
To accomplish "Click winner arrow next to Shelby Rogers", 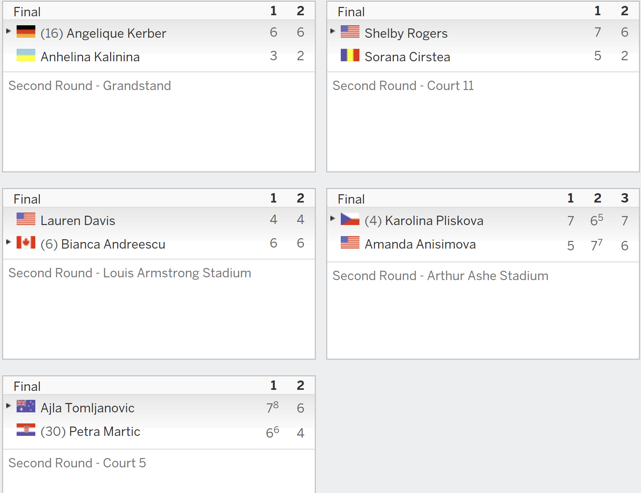I will coord(333,31).
